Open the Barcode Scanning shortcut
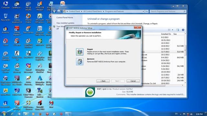The image size is (207, 116). [5, 56]
